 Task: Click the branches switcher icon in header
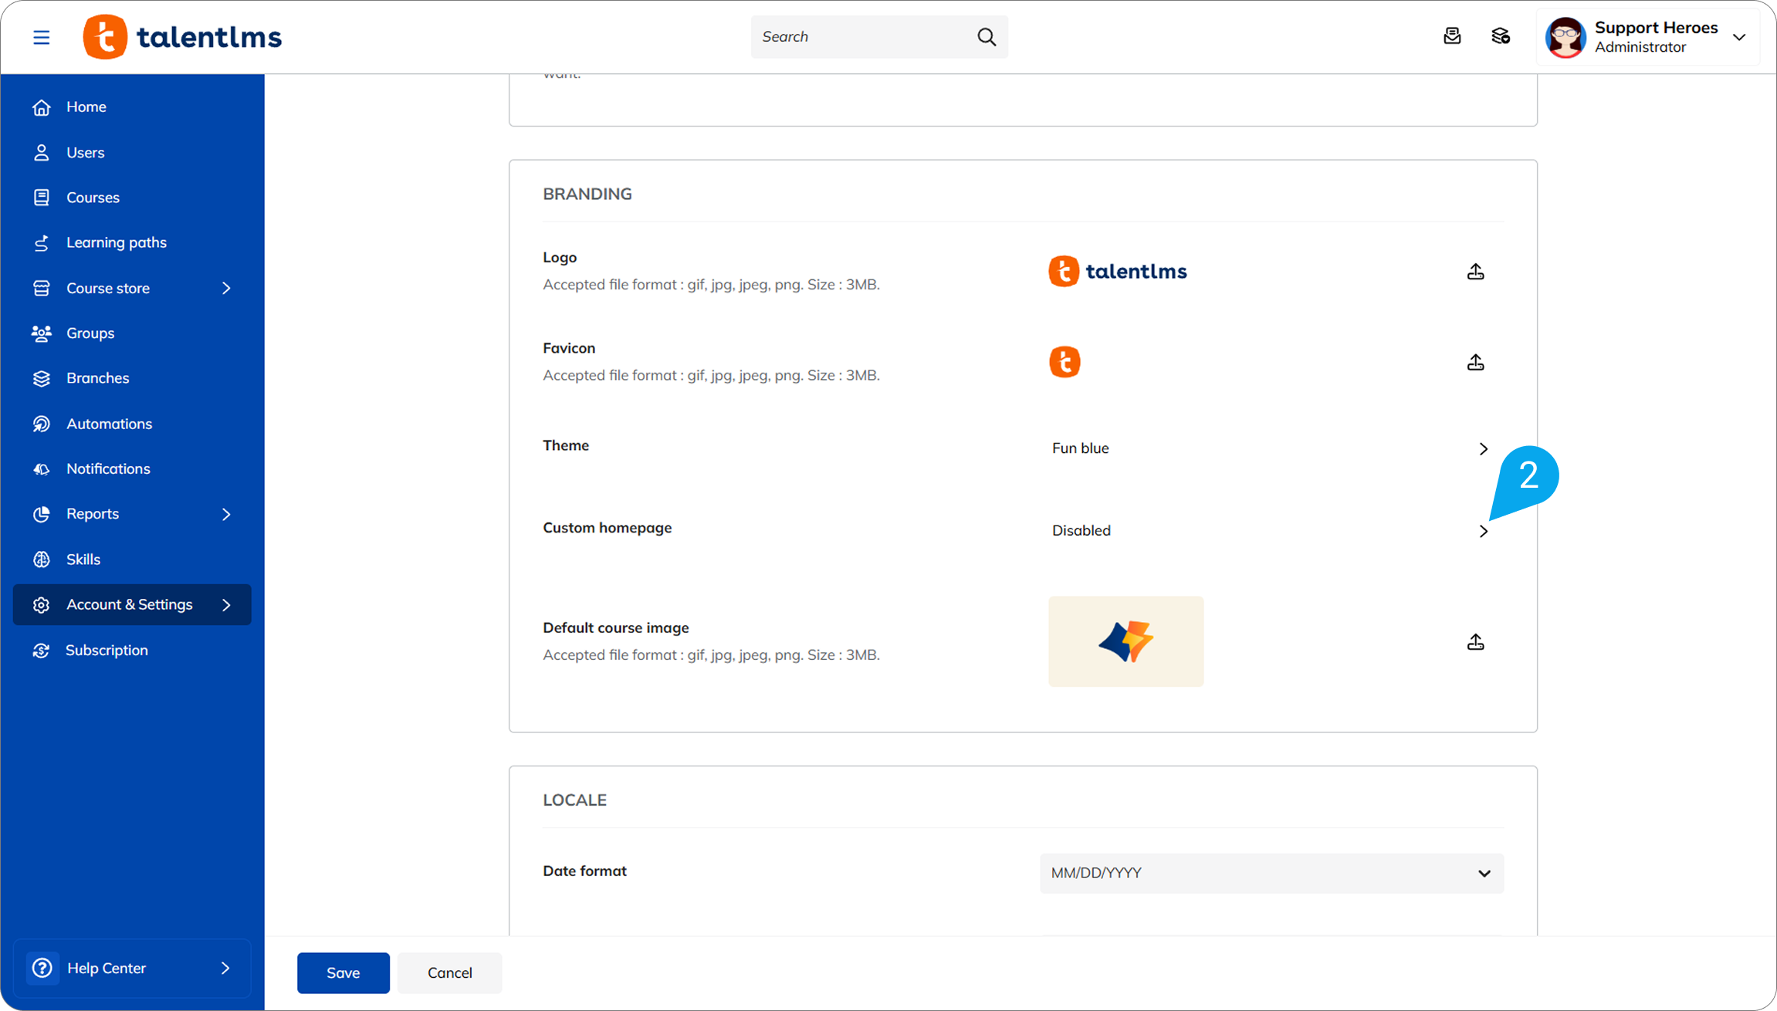[1500, 36]
